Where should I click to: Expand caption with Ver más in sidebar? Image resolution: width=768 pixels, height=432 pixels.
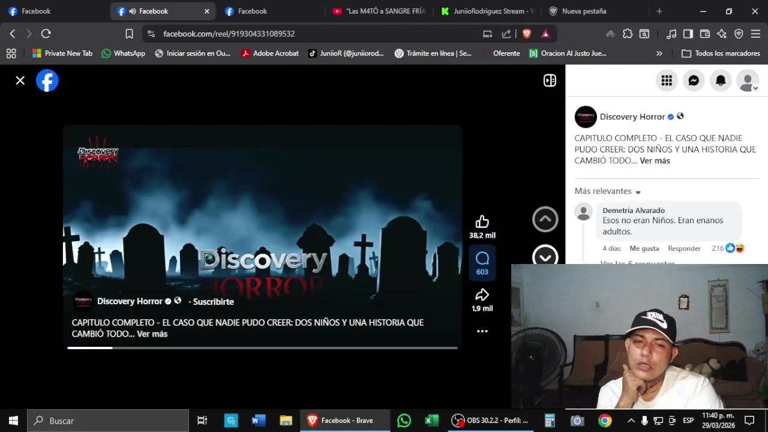click(x=655, y=161)
